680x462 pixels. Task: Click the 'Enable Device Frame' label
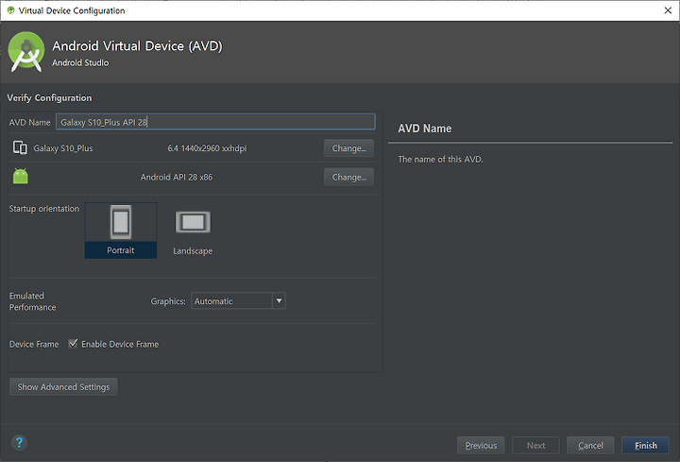[120, 344]
